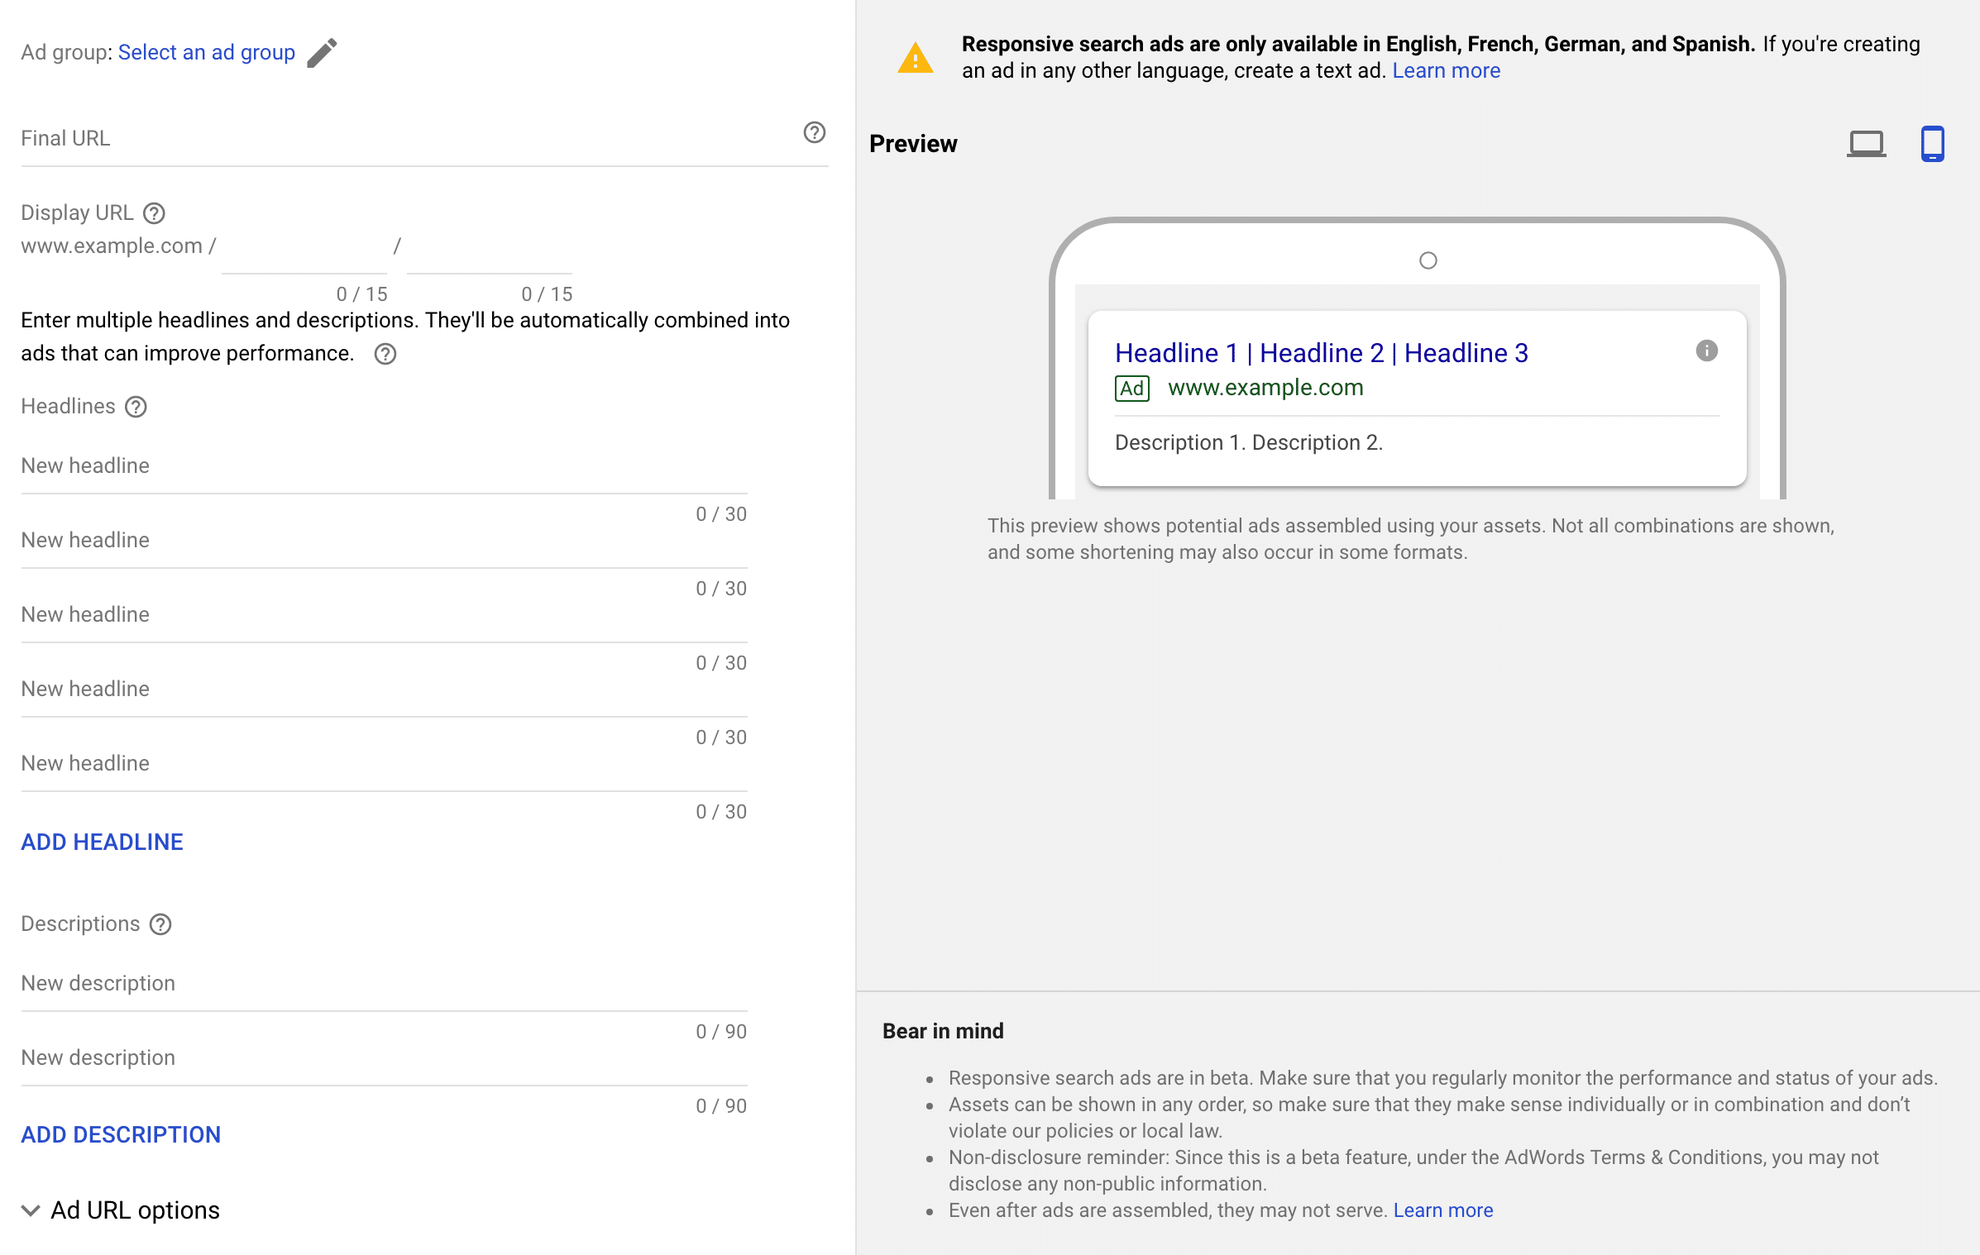Open the Descriptions help tooltip icon
This screenshot has height=1255, width=1980.
pos(160,924)
